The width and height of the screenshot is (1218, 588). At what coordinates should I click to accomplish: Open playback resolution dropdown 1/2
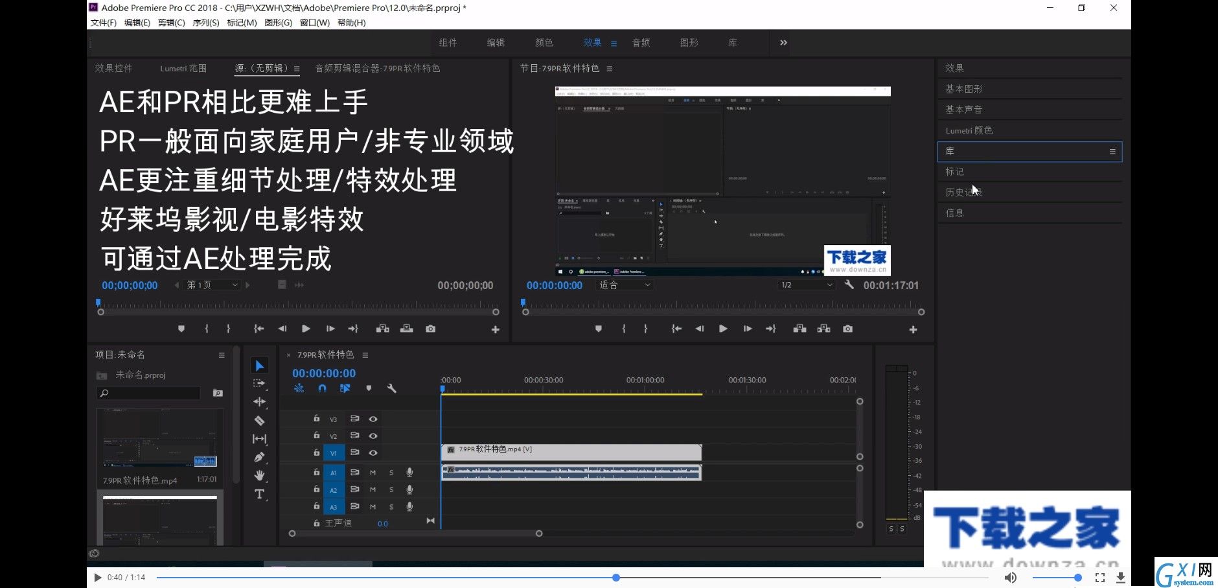click(x=806, y=285)
